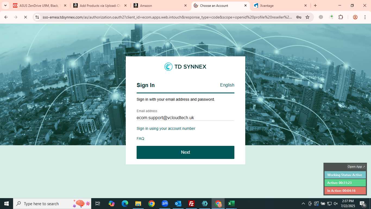Click the grey globe extension icon

(321, 17)
